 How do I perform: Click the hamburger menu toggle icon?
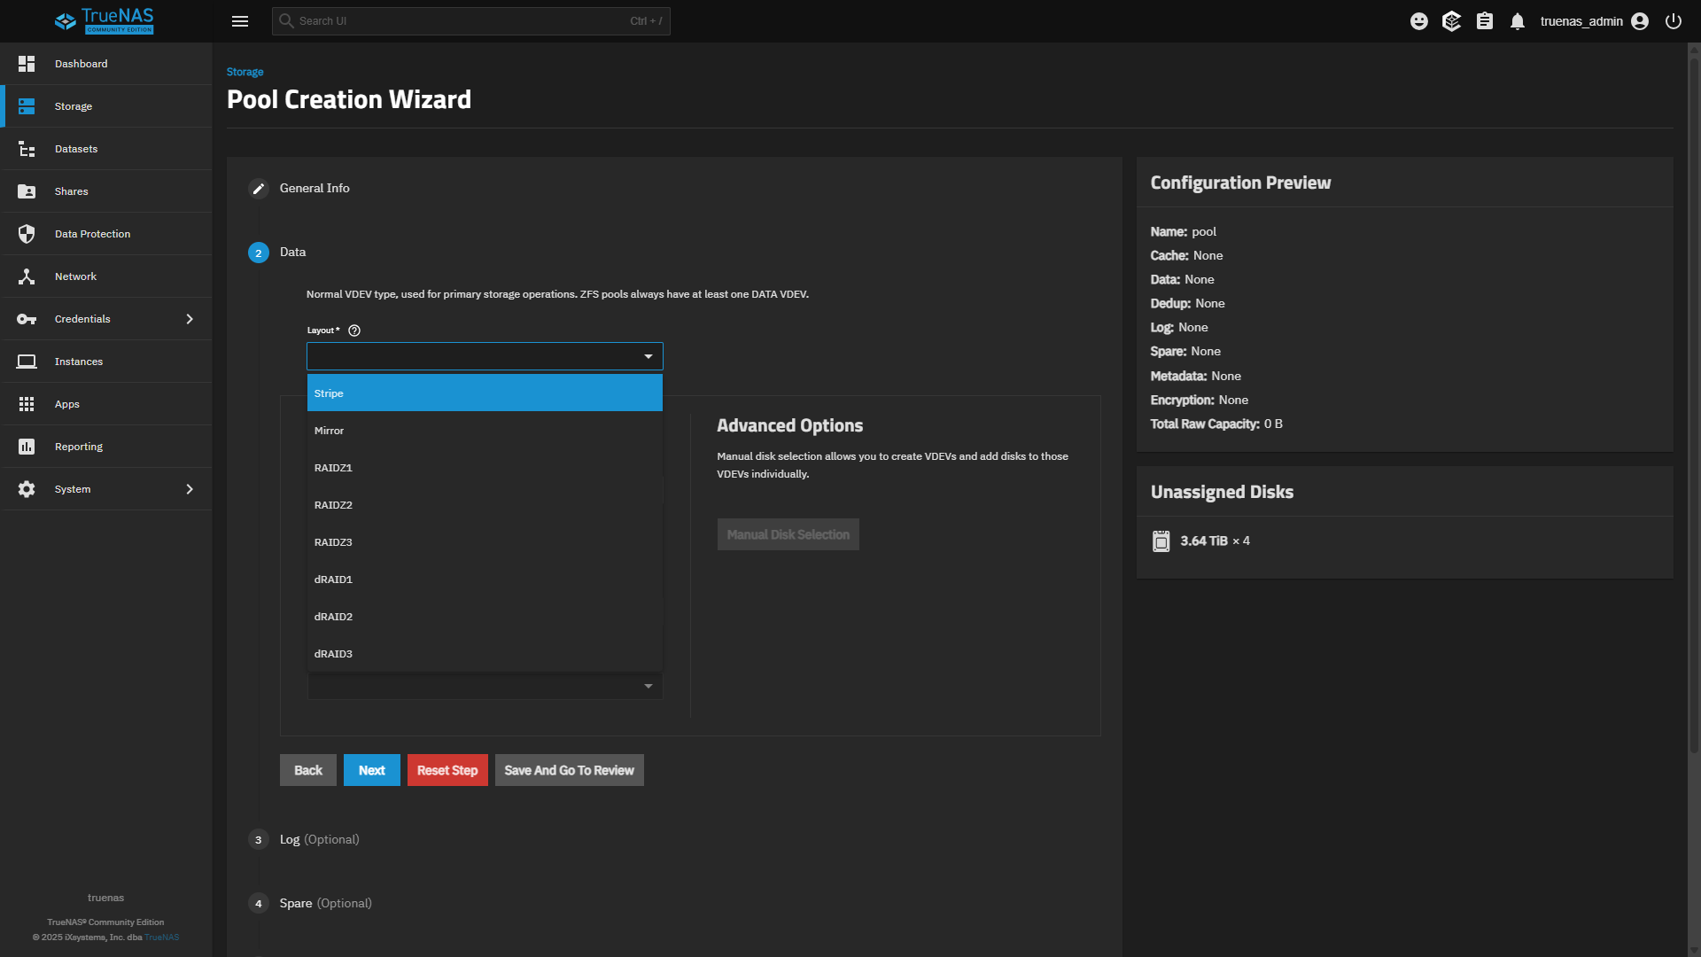click(239, 21)
